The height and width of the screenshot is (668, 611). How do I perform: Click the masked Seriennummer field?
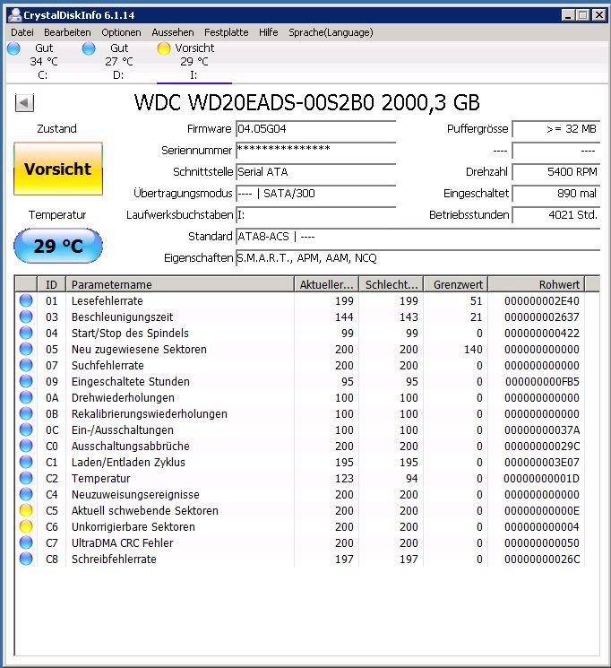pos(315,151)
